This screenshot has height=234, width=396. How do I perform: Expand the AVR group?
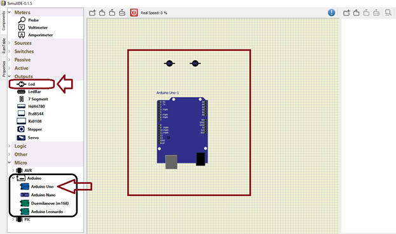click(x=13, y=171)
